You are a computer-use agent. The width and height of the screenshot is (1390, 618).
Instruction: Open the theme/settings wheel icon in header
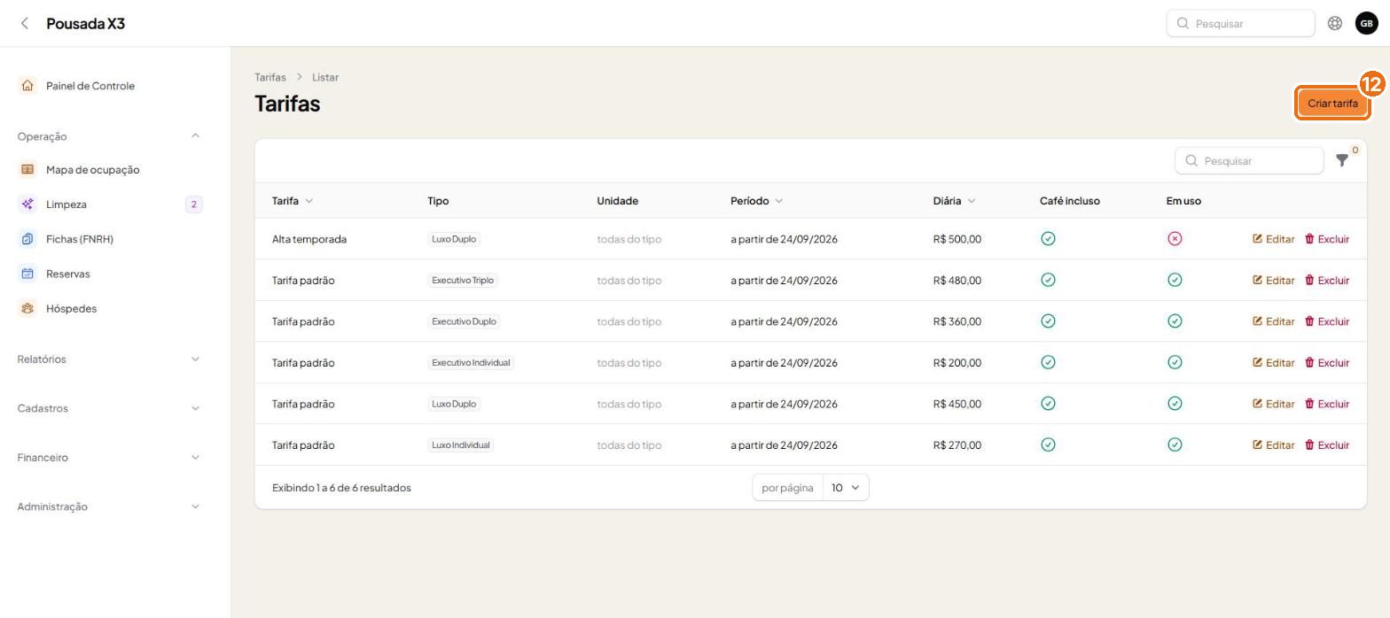pyautogui.click(x=1334, y=23)
